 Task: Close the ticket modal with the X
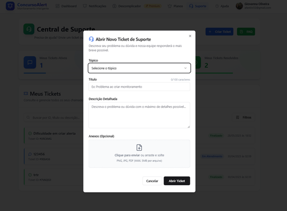[190, 36]
